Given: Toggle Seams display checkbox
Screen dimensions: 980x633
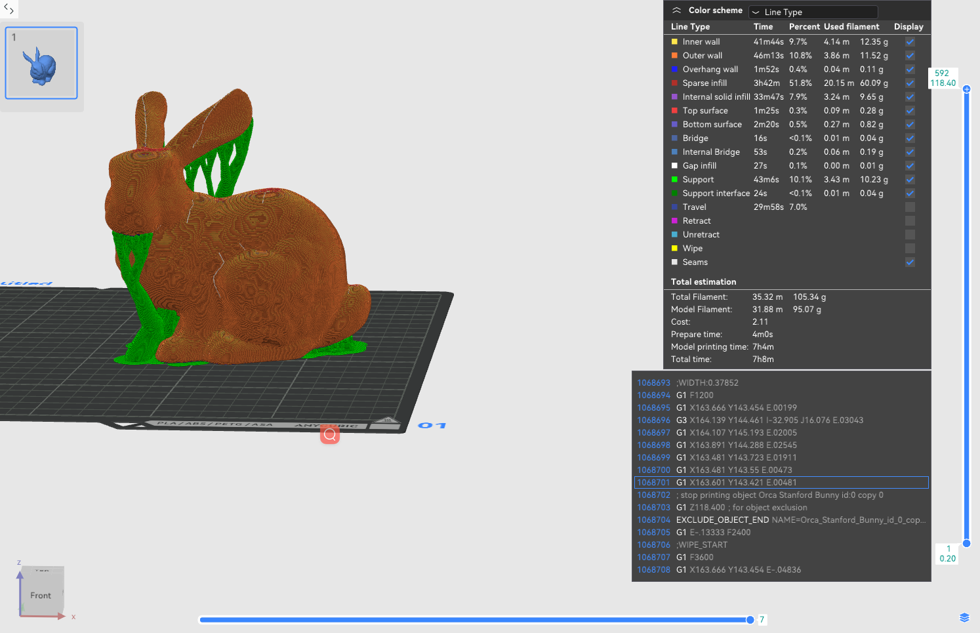Looking at the screenshot, I should (910, 262).
